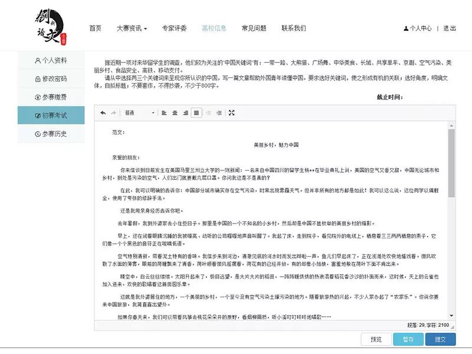Screen dimensions: 472x354
Task: Click the 截止时间： label
Action: click(390, 97)
